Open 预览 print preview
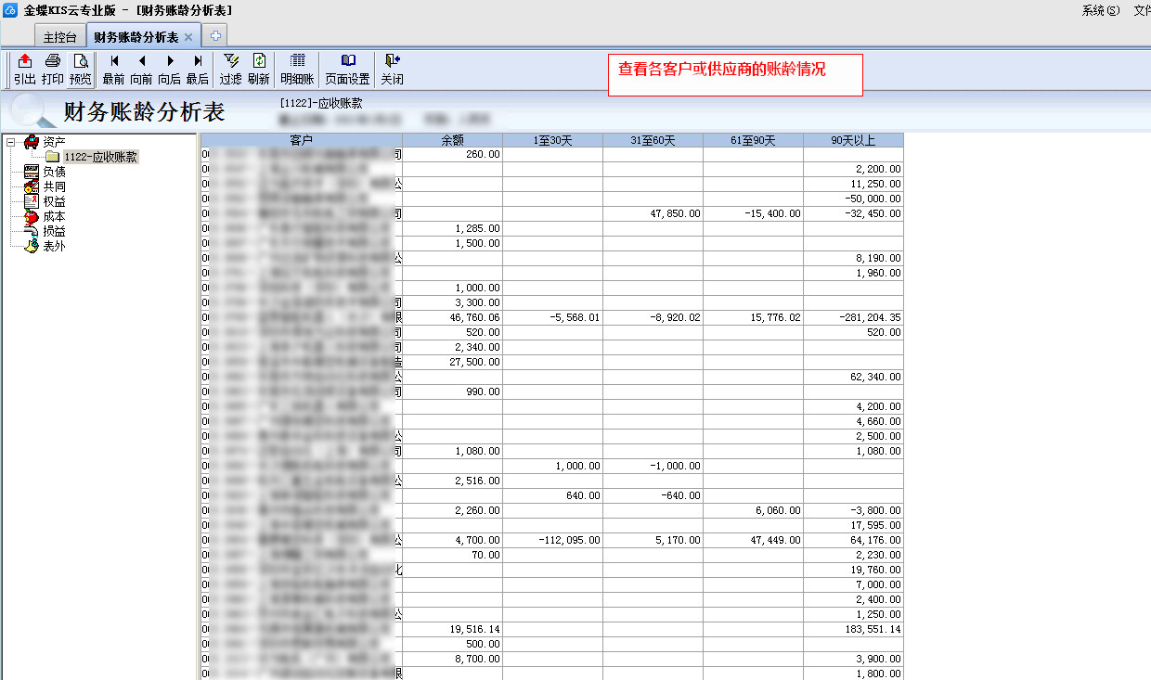Viewport: 1151px width, 680px height. (x=81, y=69)
